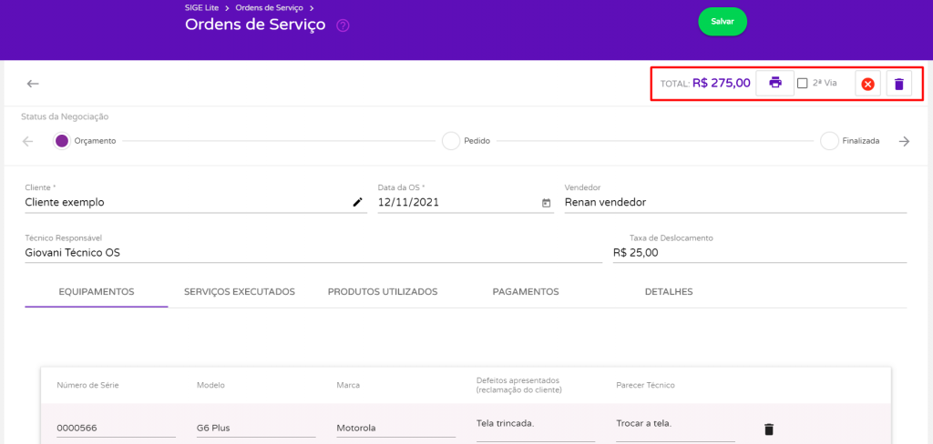Advance status with the right arrow

pos(905,141)
